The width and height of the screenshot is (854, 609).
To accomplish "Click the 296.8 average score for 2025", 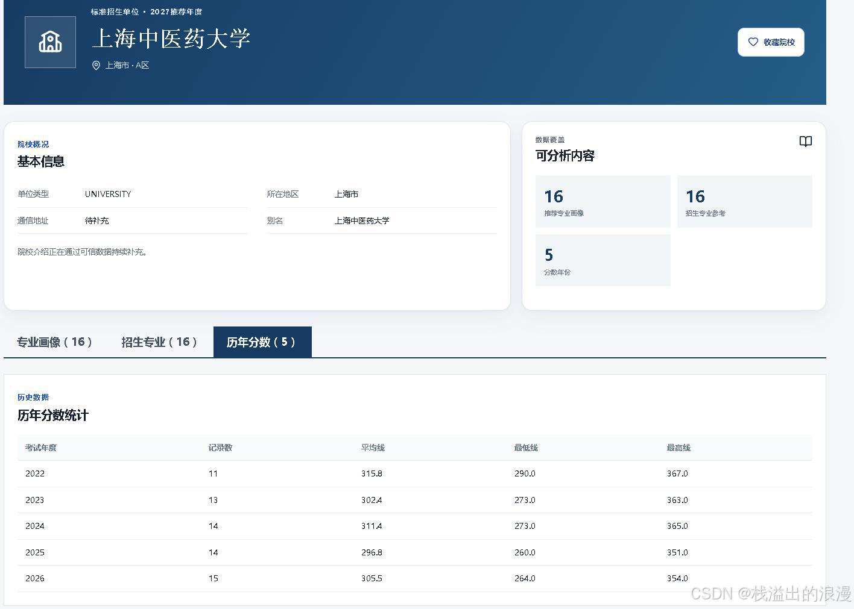I will click(x=372, y=552).
